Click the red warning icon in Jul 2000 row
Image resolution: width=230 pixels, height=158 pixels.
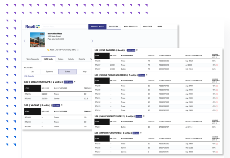click(x=217, y=65)
